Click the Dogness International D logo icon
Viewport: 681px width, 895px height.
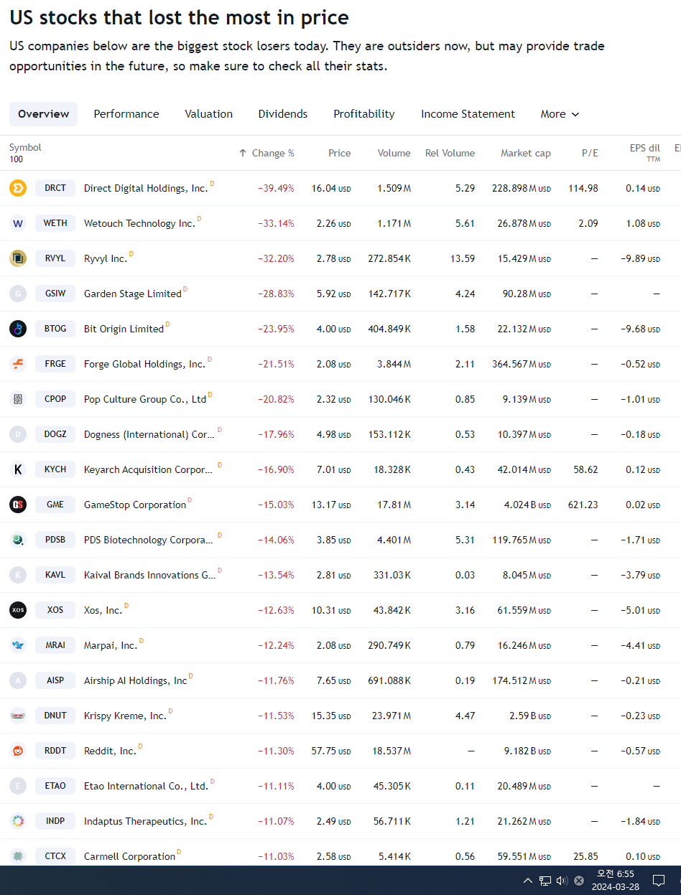[x=18, y=434]
